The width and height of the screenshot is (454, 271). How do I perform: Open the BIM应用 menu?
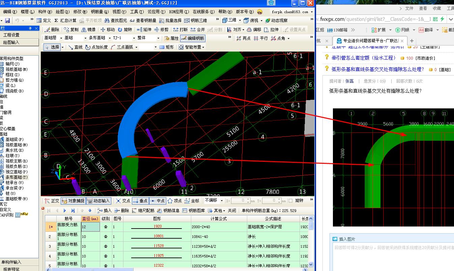tap(179, 12)
